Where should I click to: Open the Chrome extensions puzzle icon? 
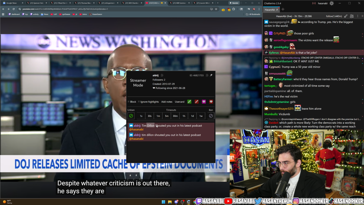point(234,9)
